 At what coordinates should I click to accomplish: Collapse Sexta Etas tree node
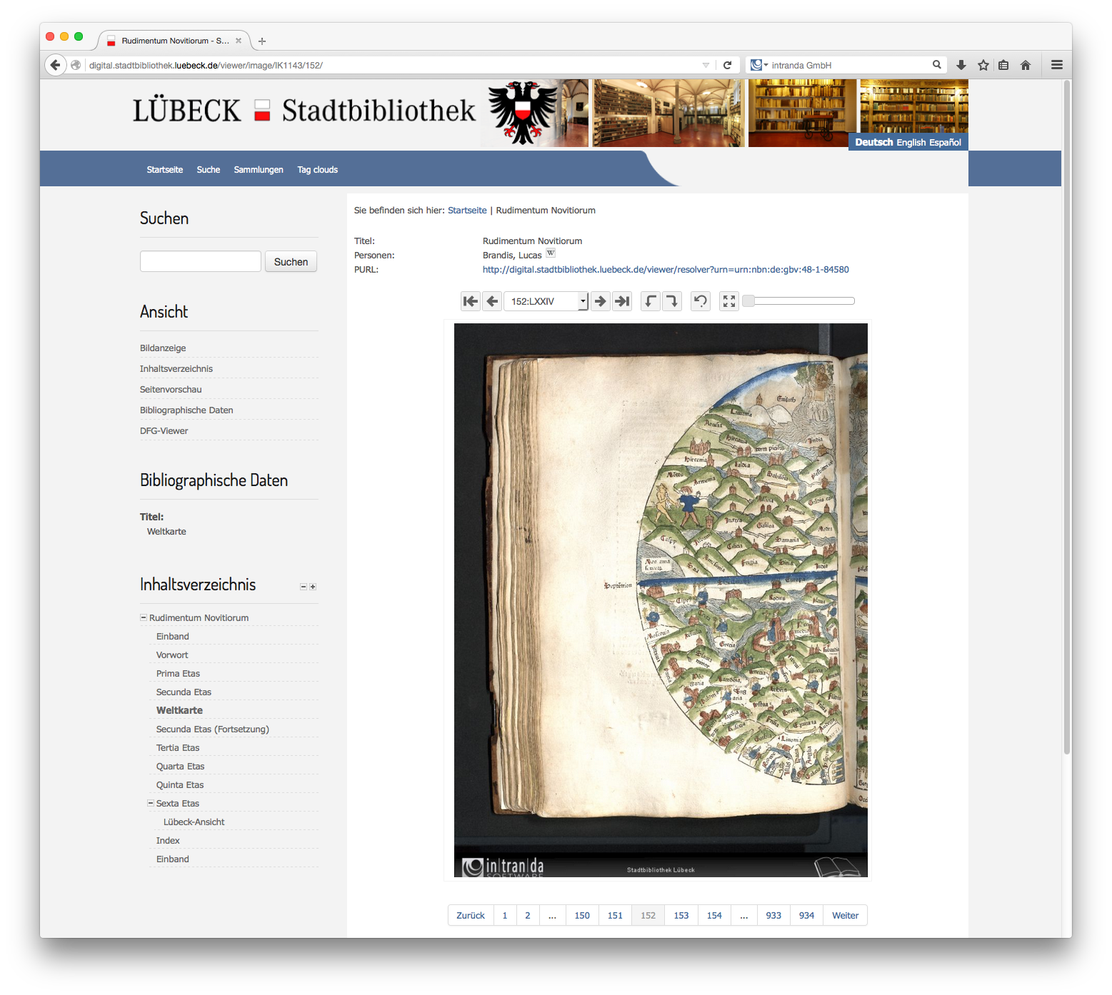151,803
